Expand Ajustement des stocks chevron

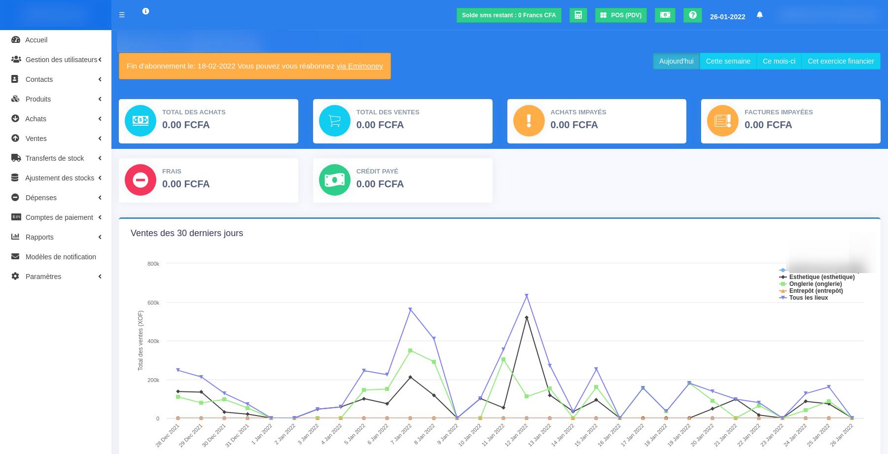coord(100,177)
